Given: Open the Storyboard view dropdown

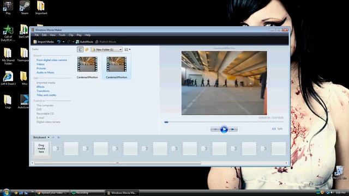Looking at the screenshot, I should (41, 137).
